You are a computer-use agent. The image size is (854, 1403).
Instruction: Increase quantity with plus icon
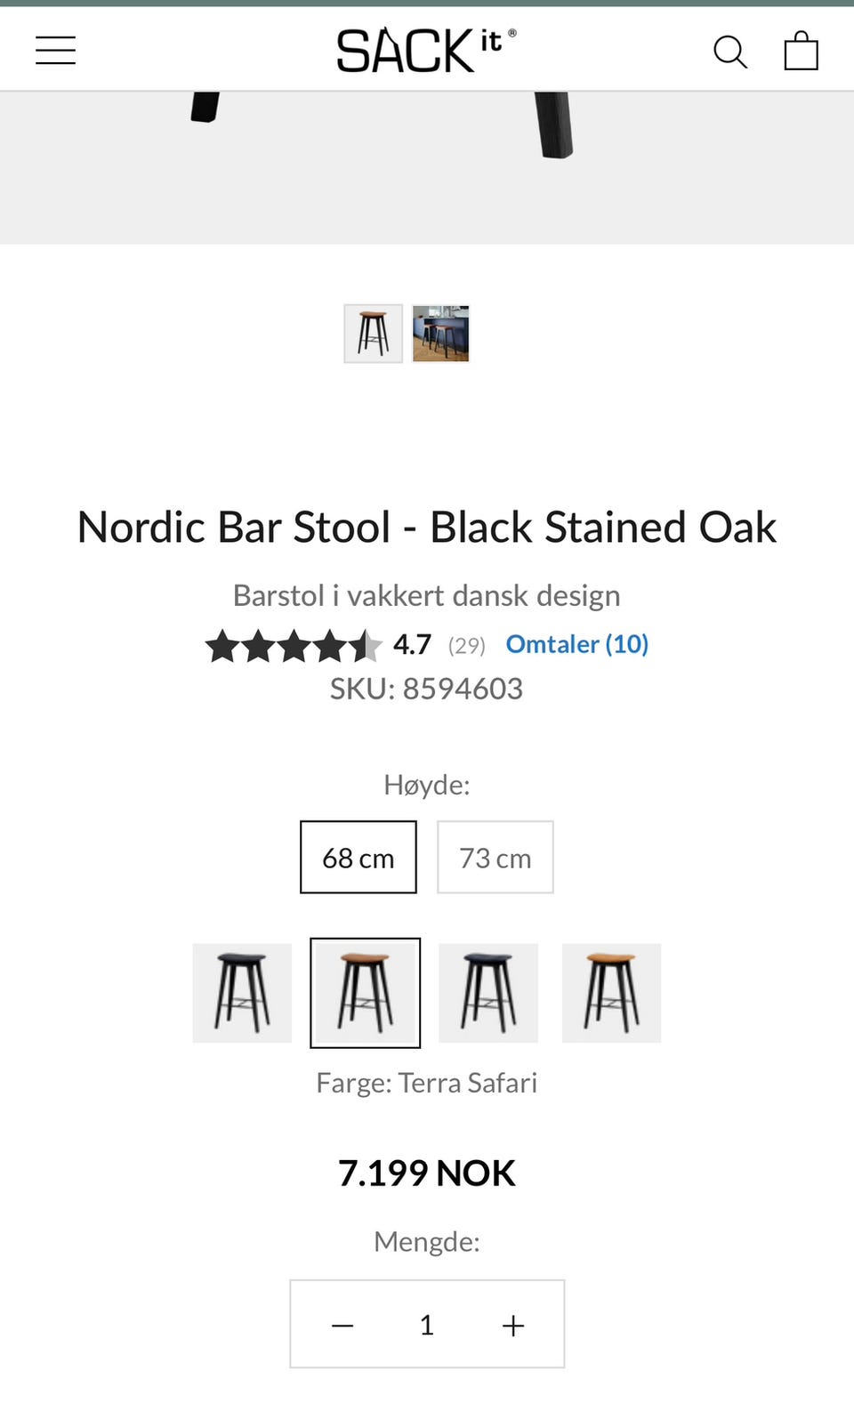pos(513,1326)
